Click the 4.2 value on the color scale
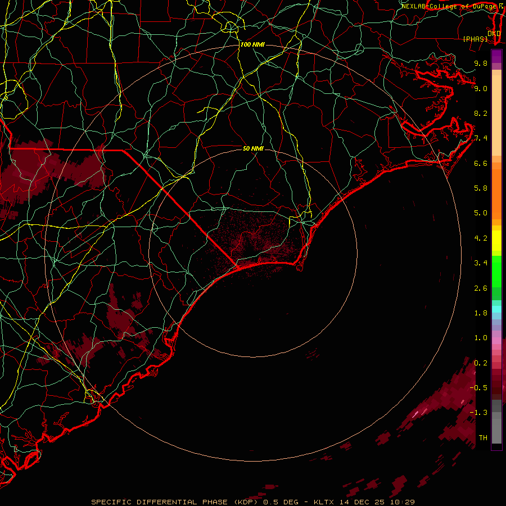Viewport: 506px width, 506px height. click(481, 238)
